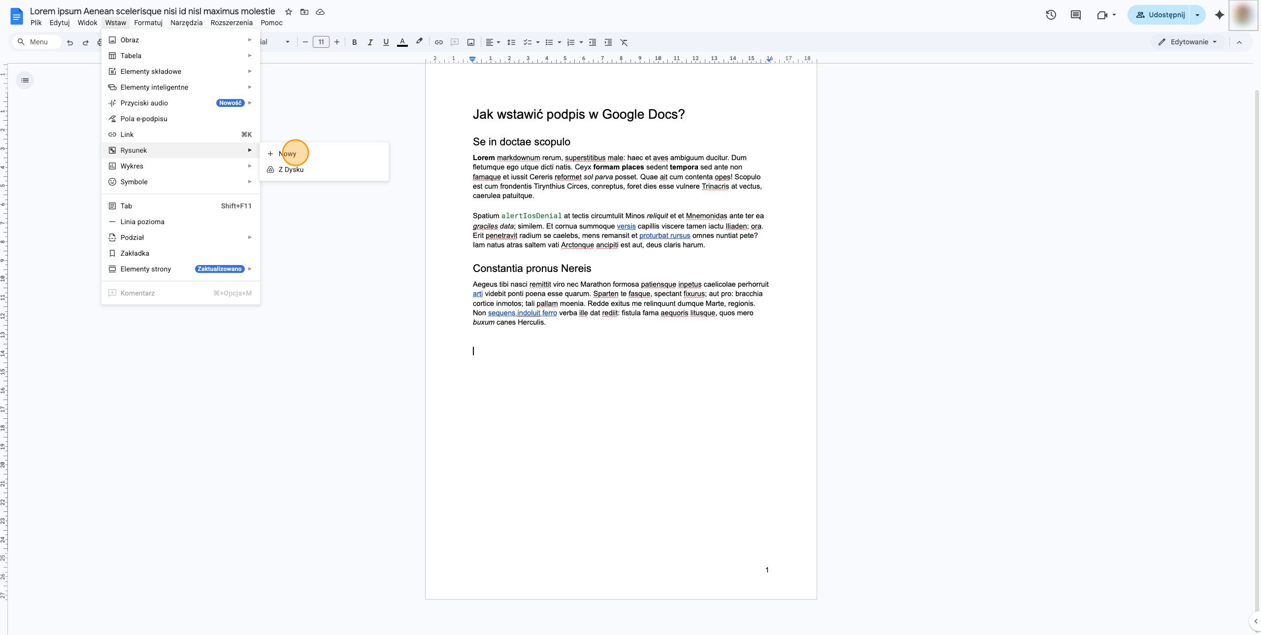The image size is (1261, 635).
Task: Follow the 'sequens indoluit ferro' link
Action: [x=522, y=313]
